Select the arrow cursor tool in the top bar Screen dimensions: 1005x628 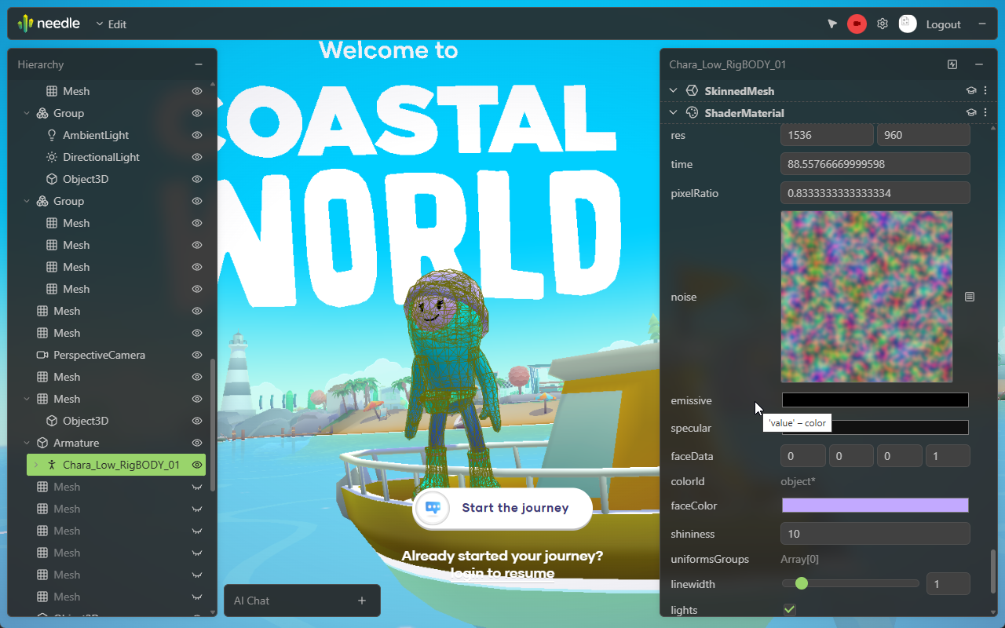tap(831, 24)
